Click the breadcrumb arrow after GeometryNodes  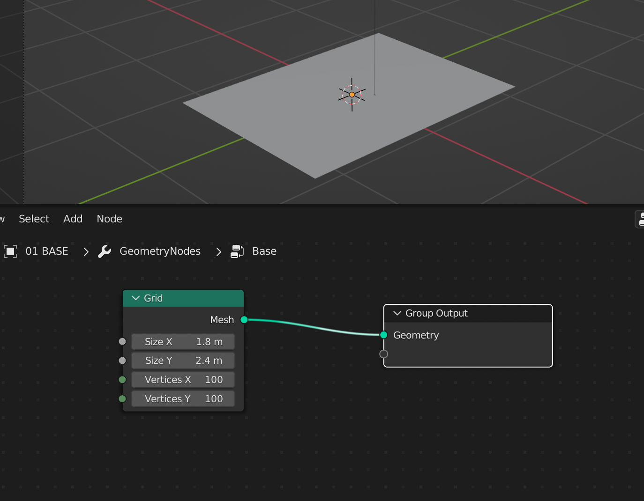click(218, 252)
